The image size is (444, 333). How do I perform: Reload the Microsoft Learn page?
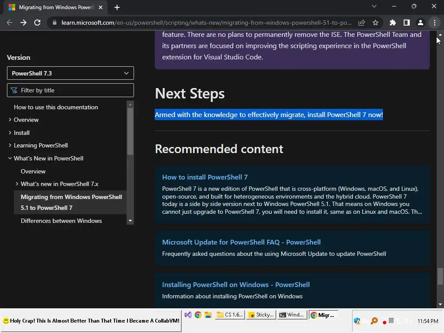coord(37,23)
